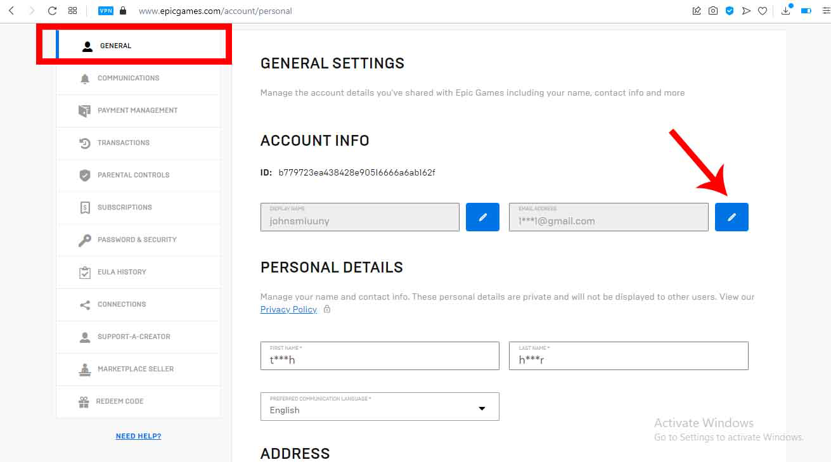The height and width of the screenshot is (462, 831).
Task: Open the Privacy Policy link
Action: tap(288, 309)
